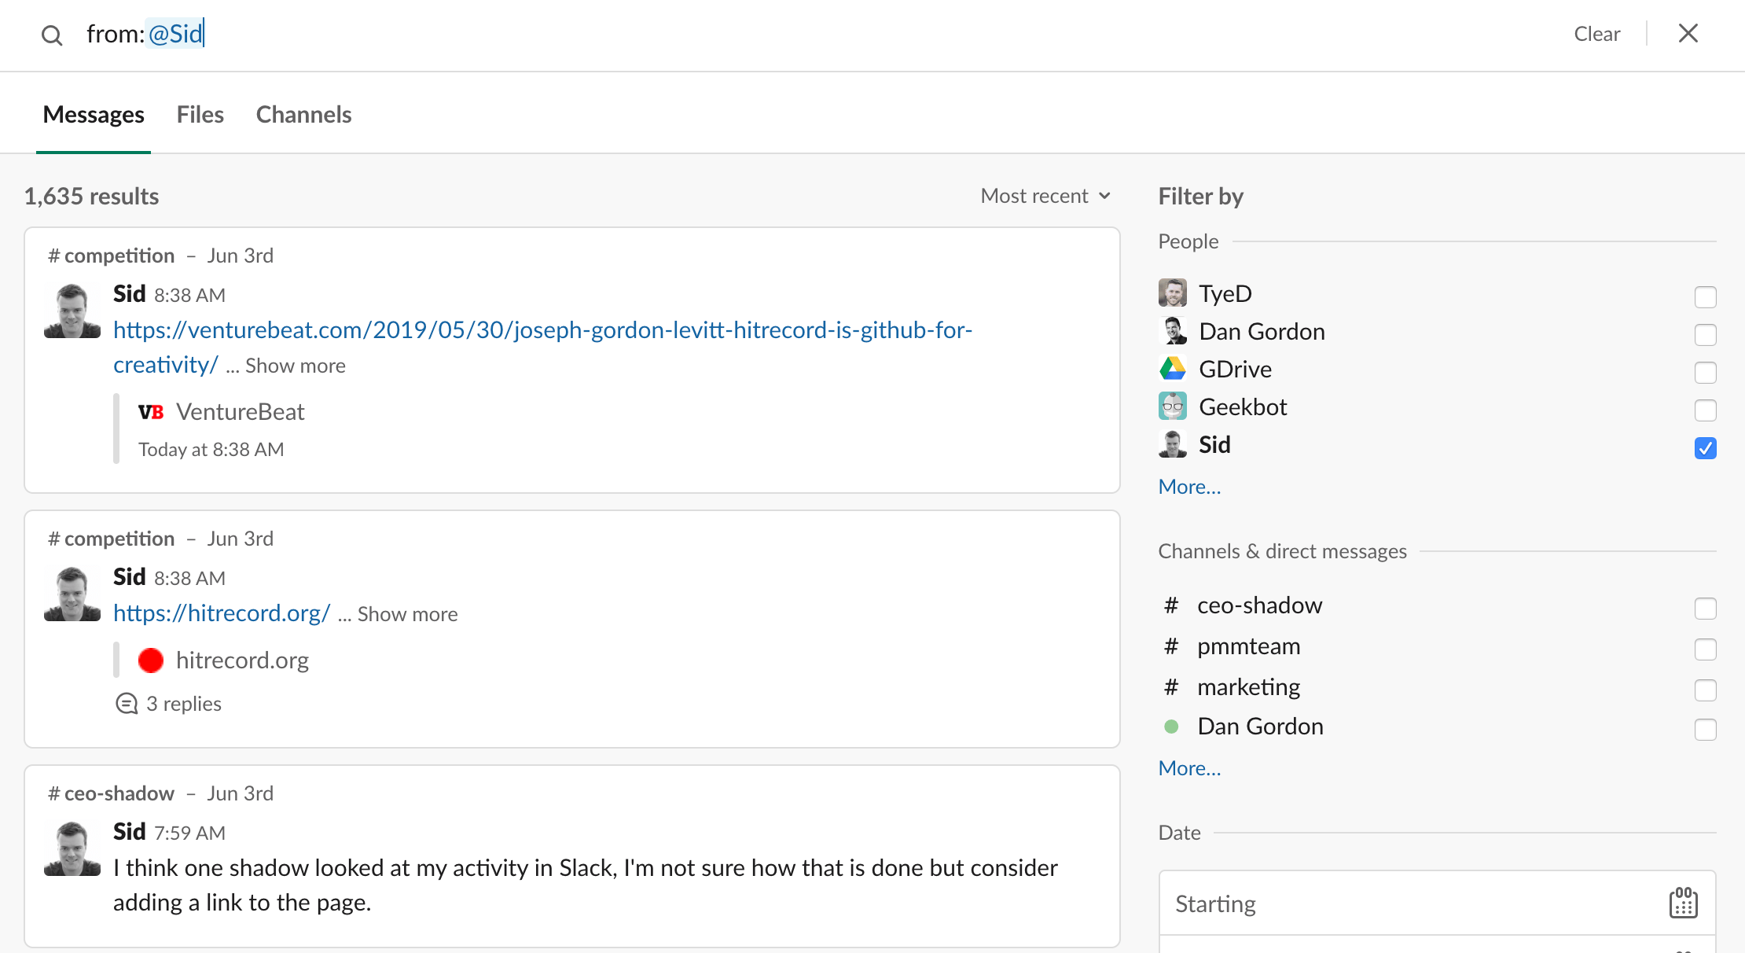Expand Channels filter More options
1745x953 pixels.
(1189, 767)
